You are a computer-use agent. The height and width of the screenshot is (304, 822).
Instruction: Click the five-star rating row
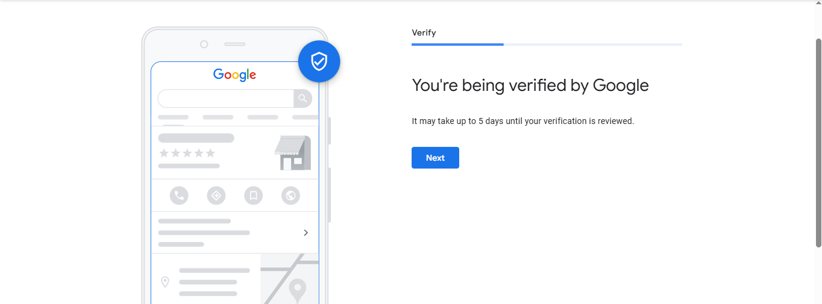coord(187,154)
